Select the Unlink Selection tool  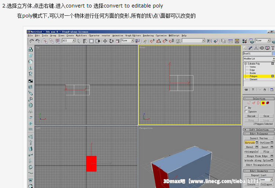(52, 41)
